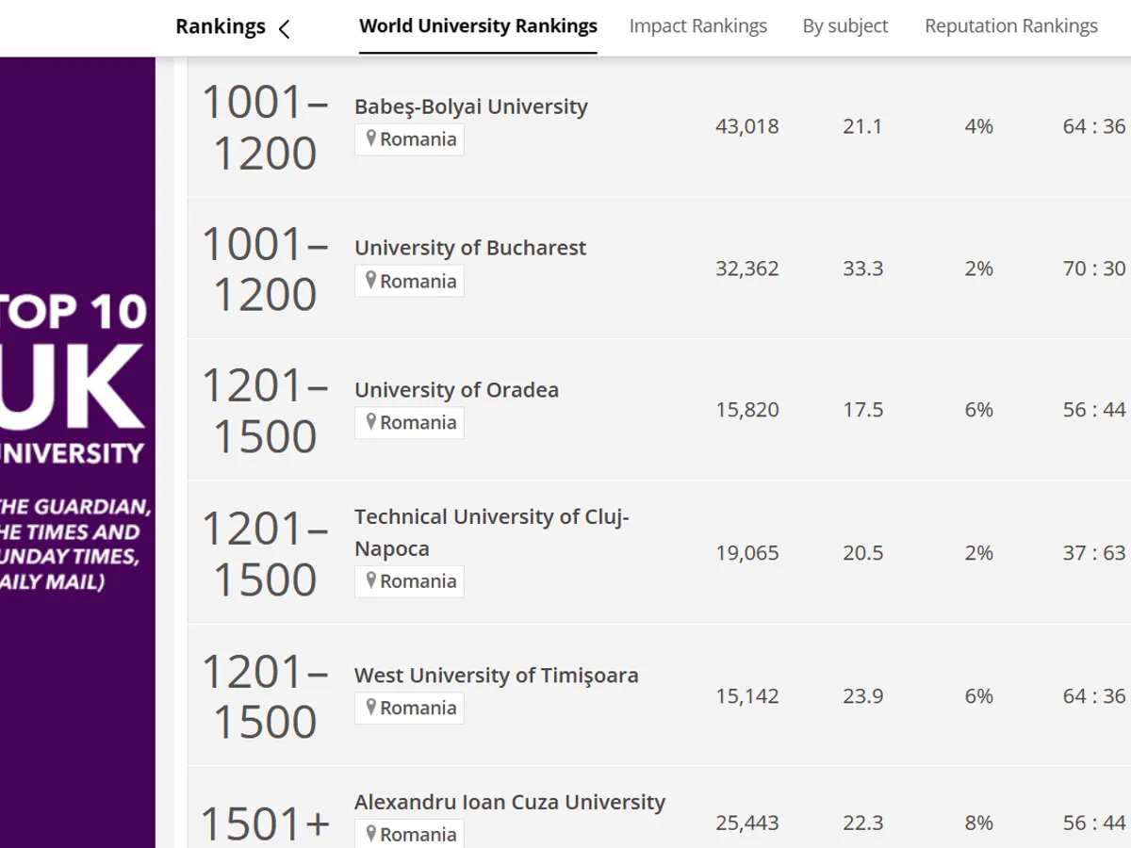This screenshot has height=848, width=1131.
Task: Select the By subject tab
Action: (844, 26)
